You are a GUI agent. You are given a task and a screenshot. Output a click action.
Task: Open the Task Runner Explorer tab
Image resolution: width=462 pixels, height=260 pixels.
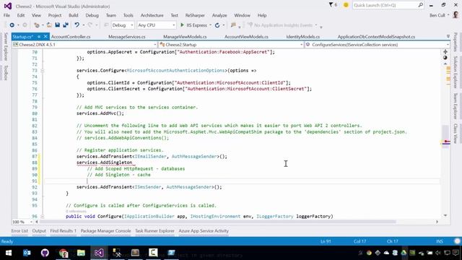pyautogui.click(x=154, y=231)
